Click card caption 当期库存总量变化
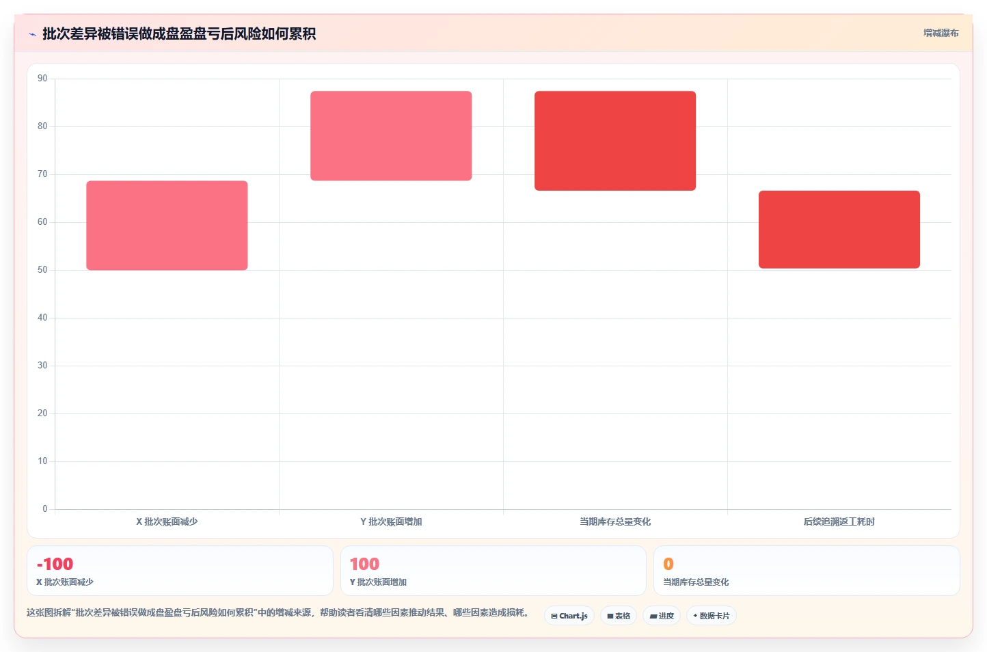This screenshot has width=987, height=652. pos(696,582)
